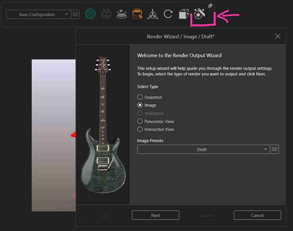Viewport: 293px width, 231px height.
Task: Click the Cancel button
Action: [257, 215]
